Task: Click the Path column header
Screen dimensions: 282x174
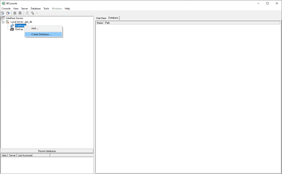Action: pos(192,23)
